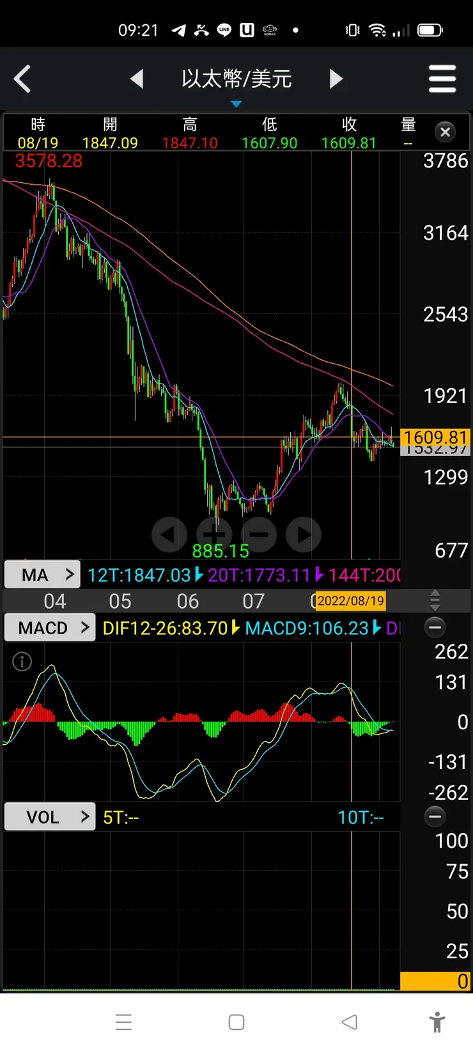Tap the 10T volume average label
This screenshot has height=1051, width=473.
point(361,818)
